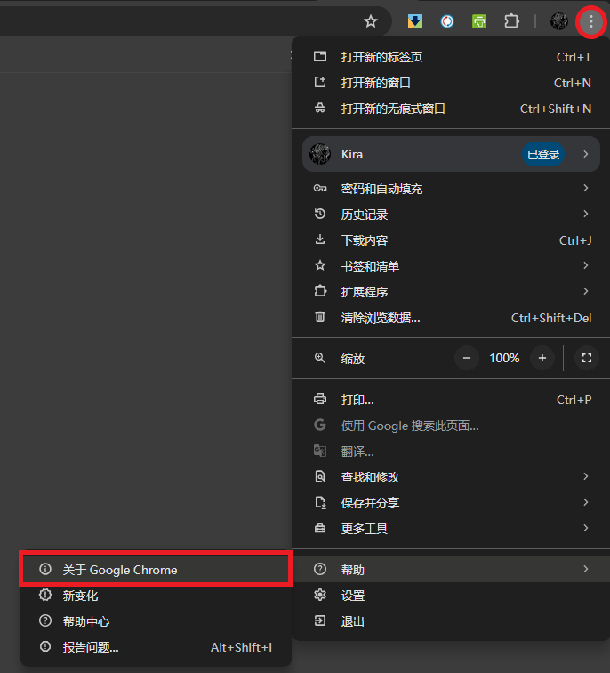
Task: Expand the 历史记录 submenu arrow
Action: (586, 214)
